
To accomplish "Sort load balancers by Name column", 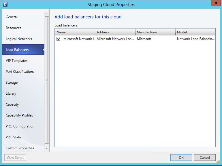I will coord(75,32).
